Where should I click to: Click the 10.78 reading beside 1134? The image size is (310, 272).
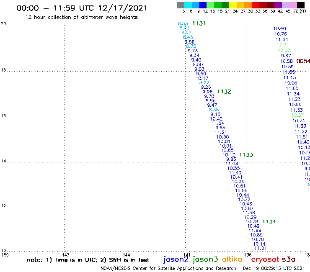[252, 222]
